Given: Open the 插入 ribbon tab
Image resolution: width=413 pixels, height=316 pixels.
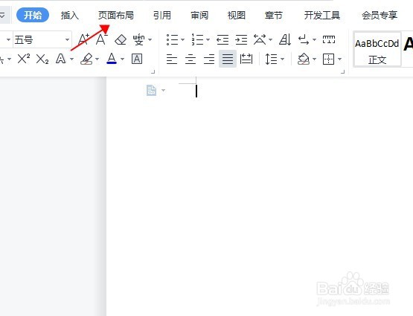Looking at the screenshot, I should pos(69,16).
